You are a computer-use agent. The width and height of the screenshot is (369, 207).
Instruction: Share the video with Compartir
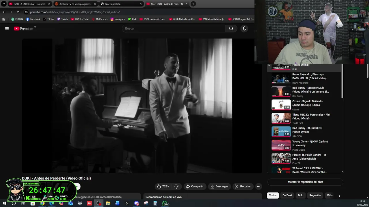tap(195, 186)
